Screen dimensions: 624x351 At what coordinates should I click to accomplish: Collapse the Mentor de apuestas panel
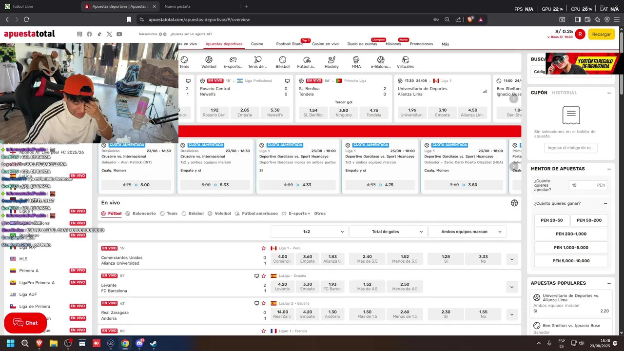coord(609,169)
